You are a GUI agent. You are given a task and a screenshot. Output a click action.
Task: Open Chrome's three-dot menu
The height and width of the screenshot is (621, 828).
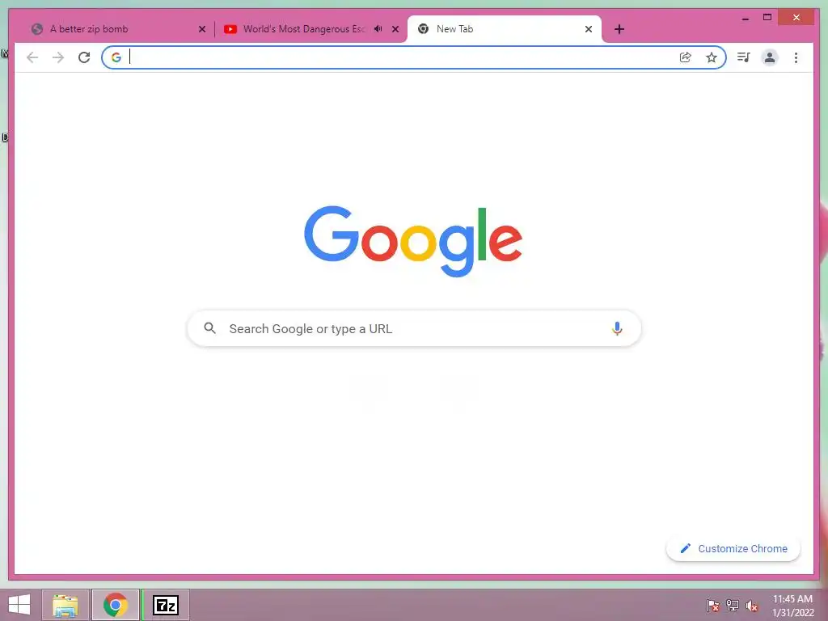[796, 57]
